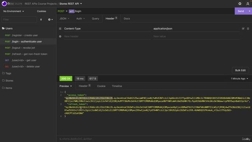
Task: Click the new header row gear icon
Action: [60, 36]
